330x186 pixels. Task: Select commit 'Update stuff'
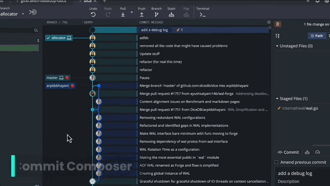click(149, 54)
